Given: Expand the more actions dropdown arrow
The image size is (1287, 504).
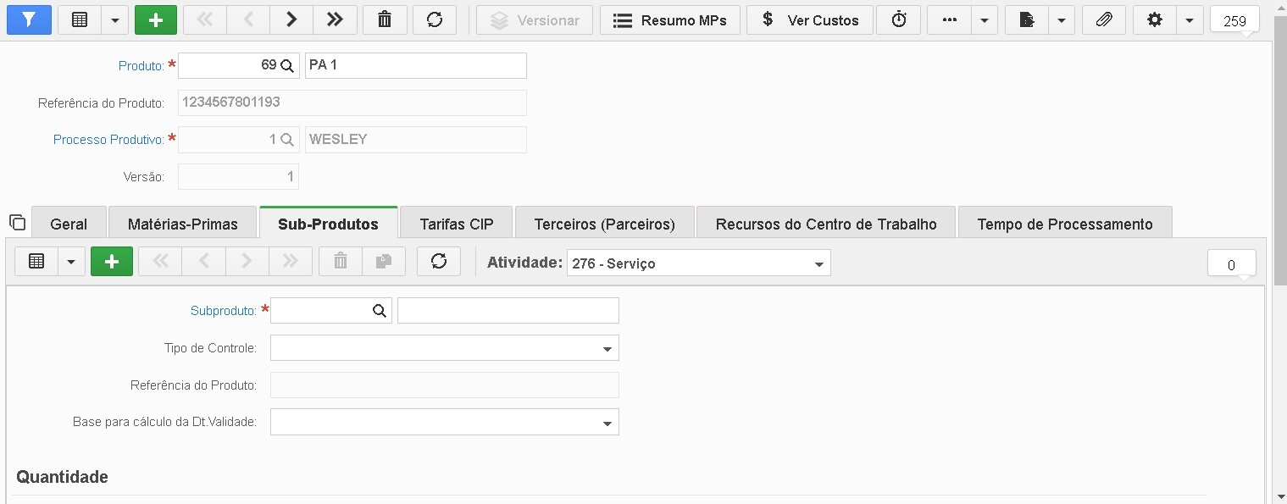Looking at the screenshot, I should (984, 19).
